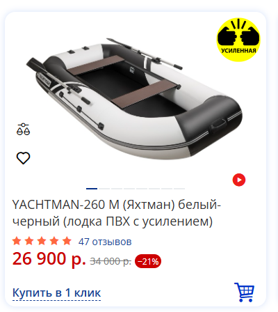Screen dimensions: 278x312
Task: Click the fifth rating star
Action: point(67,241)
